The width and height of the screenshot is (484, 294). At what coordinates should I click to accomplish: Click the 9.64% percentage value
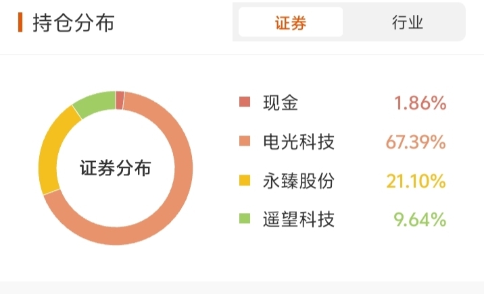(x=420, y=220)
